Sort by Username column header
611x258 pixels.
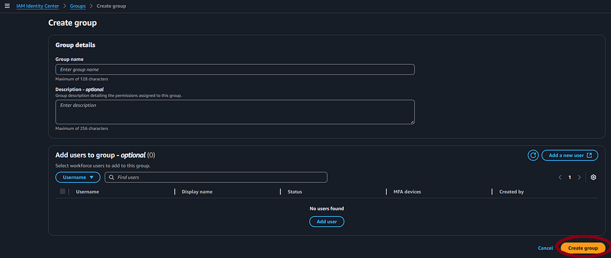pyautogui.click(x=87, y=192)
